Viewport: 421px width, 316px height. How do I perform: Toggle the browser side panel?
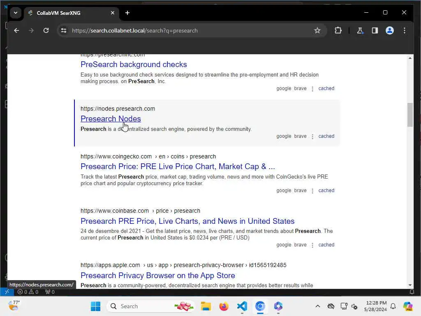pos(375,30)
